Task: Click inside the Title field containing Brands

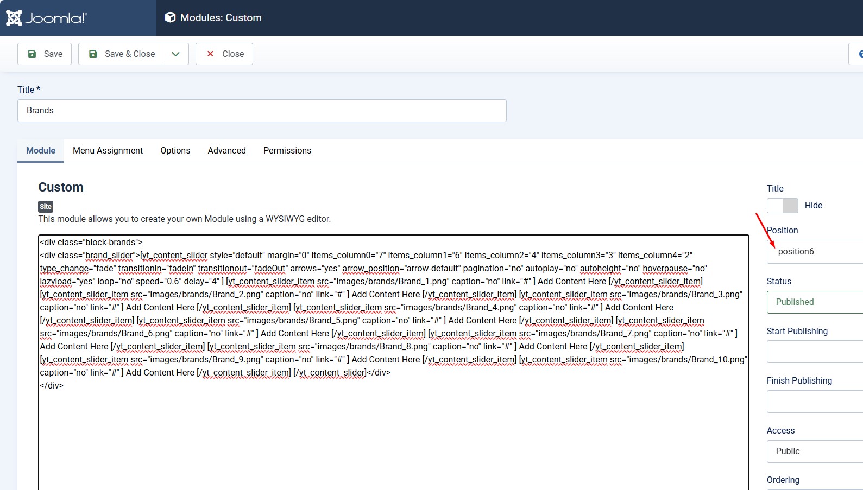Action: (262, 111)
